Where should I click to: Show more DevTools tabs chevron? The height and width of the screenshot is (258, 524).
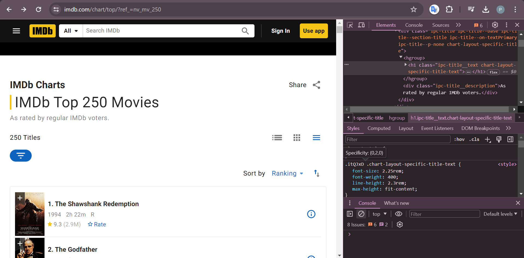(458, 25)
